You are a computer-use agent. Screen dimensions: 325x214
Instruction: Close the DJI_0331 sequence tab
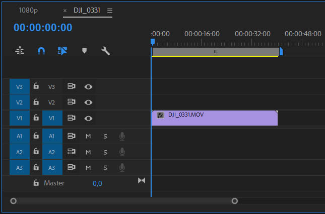click(65, 11)
